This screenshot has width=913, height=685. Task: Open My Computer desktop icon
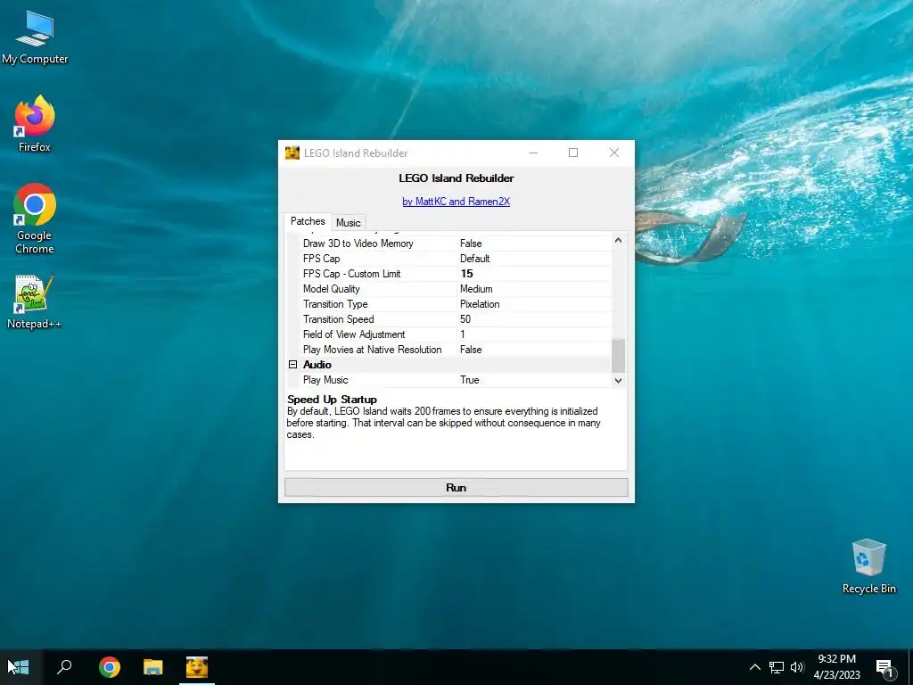(x=35, y=37)
